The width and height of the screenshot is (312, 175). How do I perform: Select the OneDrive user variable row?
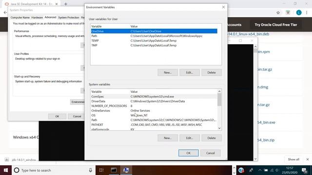154,31
